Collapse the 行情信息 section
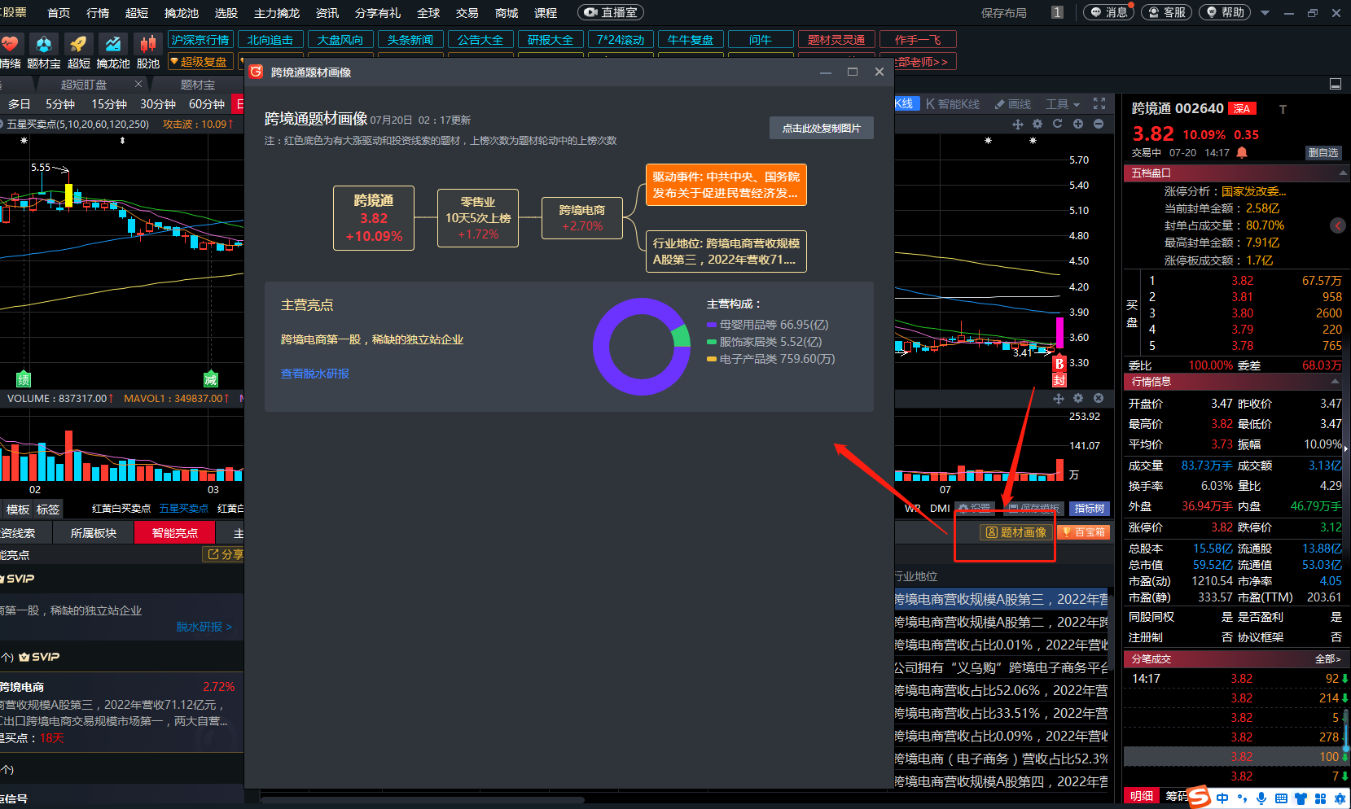Image resolution: width=1351 pixels, height=809 pixels. click(1336, 382)
